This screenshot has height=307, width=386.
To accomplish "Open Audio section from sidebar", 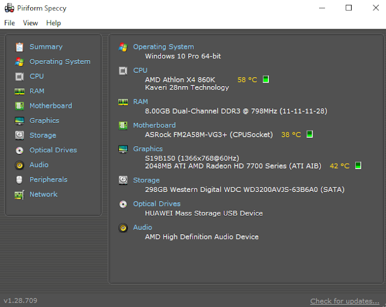I will 39,165.
